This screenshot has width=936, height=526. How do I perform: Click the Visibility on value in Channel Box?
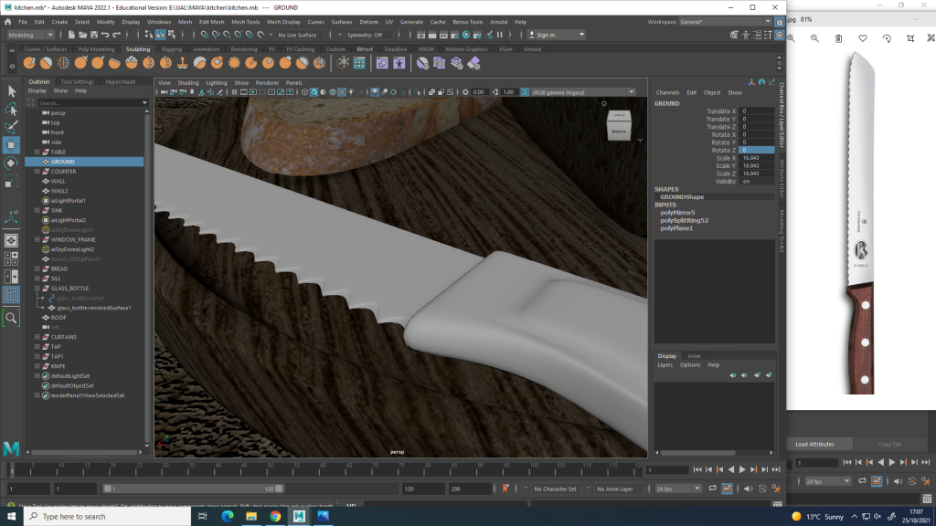[757, 182]
